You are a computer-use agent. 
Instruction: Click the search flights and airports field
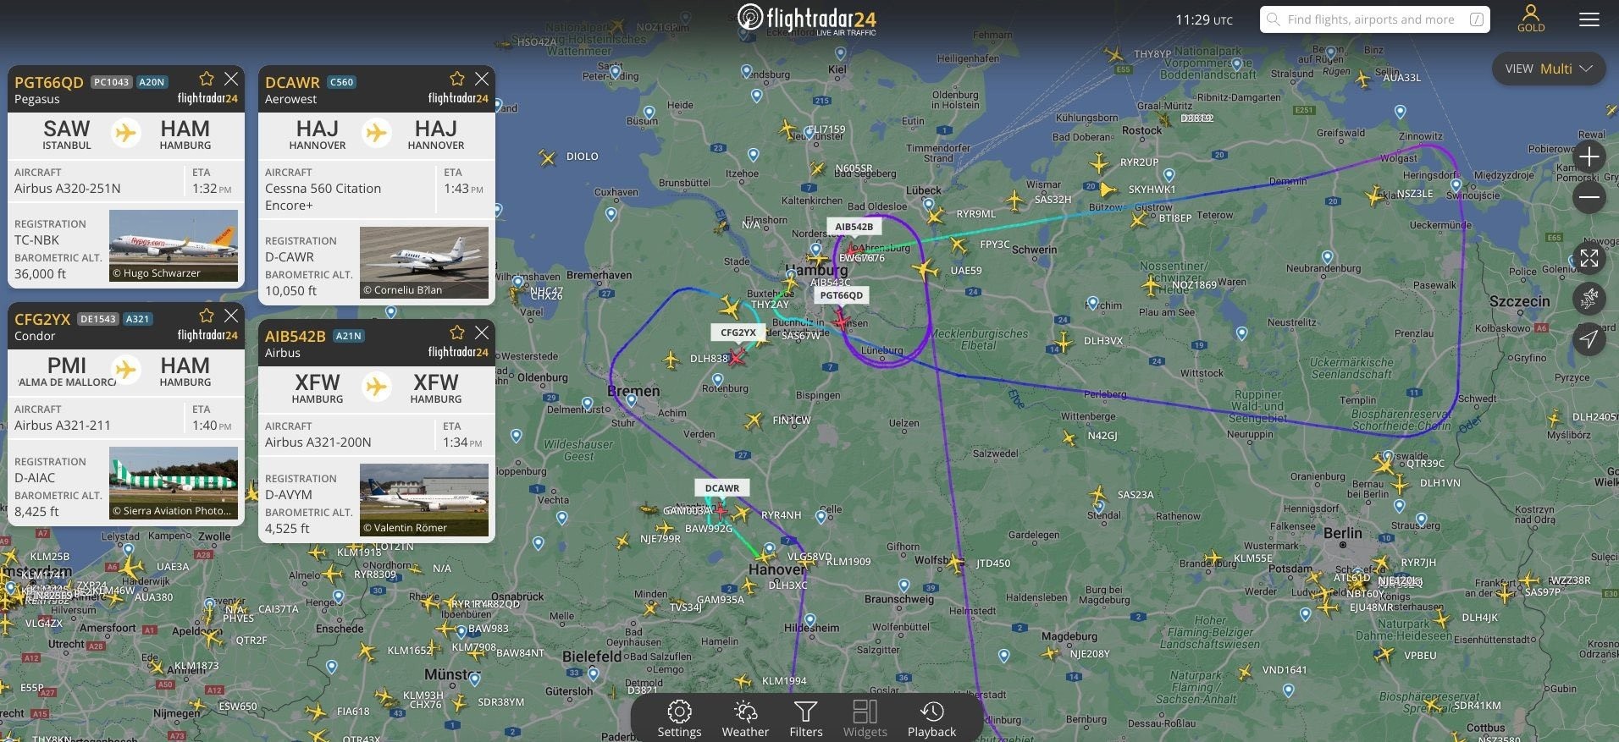click(x=1374, y=19)
